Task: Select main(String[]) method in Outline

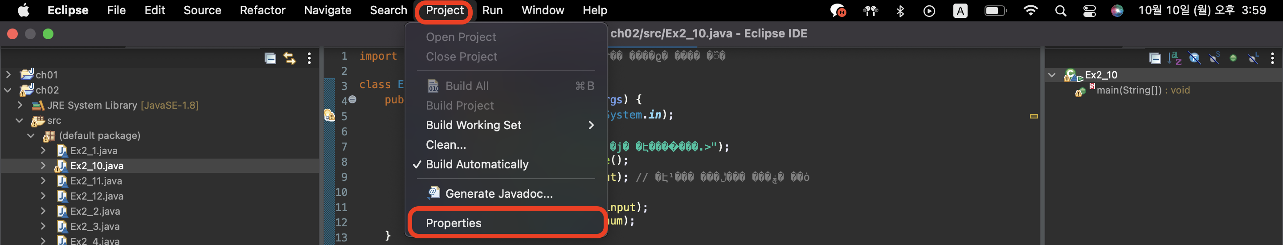Action: coord(1143,90)
